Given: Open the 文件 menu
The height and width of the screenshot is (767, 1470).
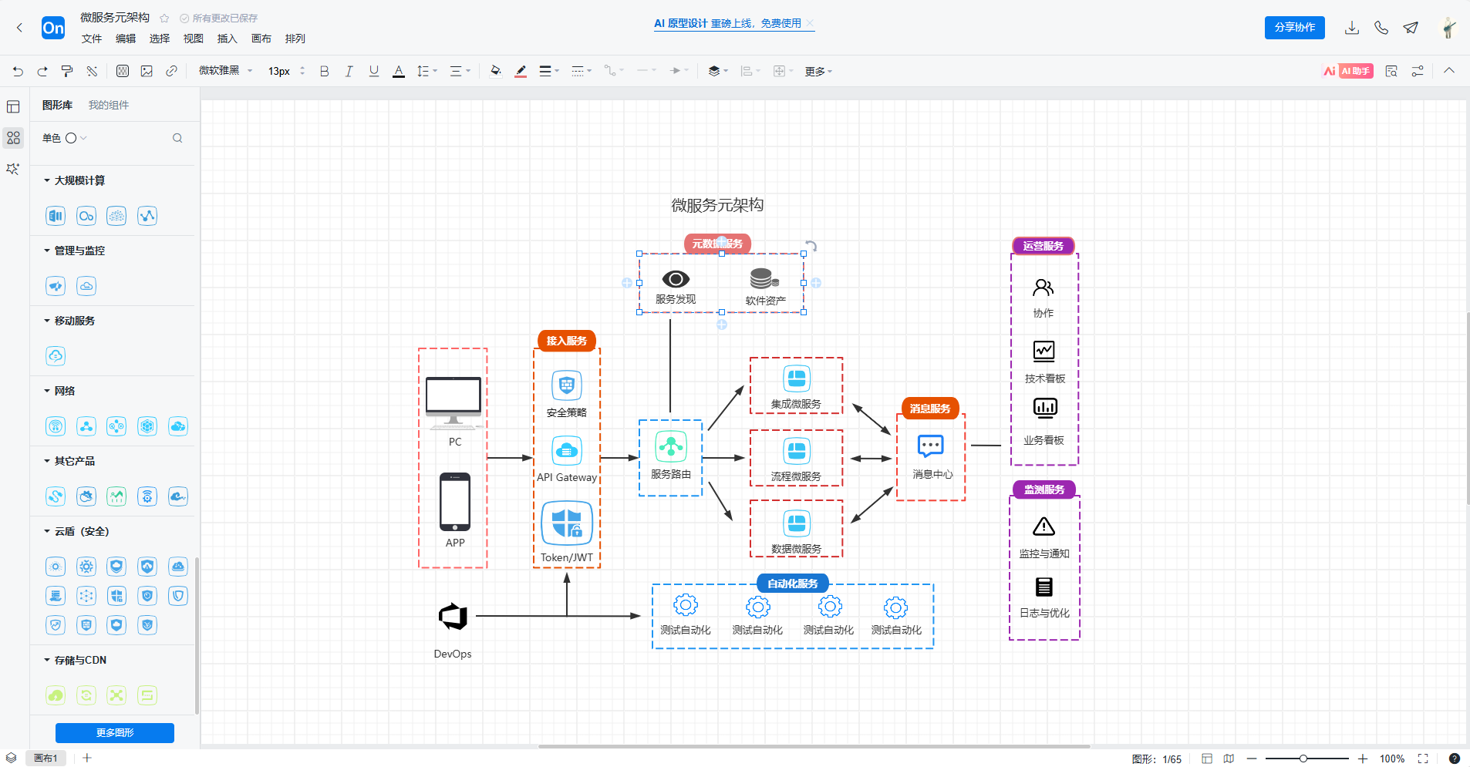Looking at the screenshot, I should coord(92,39).
